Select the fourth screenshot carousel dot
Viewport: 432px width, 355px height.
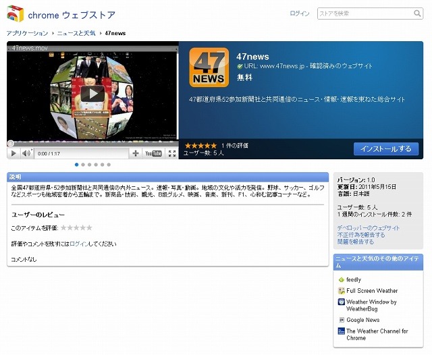96,165
